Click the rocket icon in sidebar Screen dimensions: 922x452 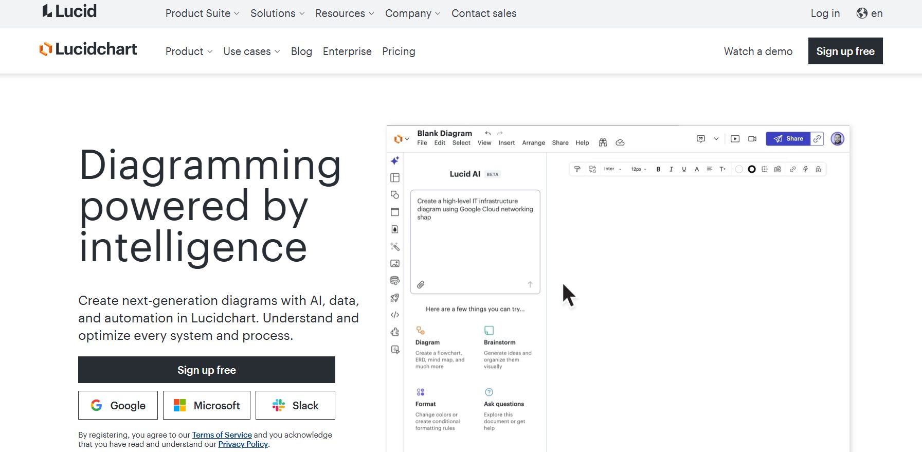pyautogui.click(x=395, y=298)
